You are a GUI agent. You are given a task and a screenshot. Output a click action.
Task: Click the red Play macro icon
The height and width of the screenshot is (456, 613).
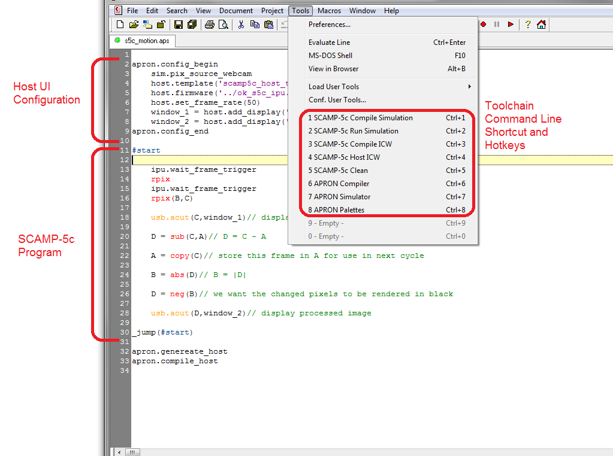pos(511,25)
